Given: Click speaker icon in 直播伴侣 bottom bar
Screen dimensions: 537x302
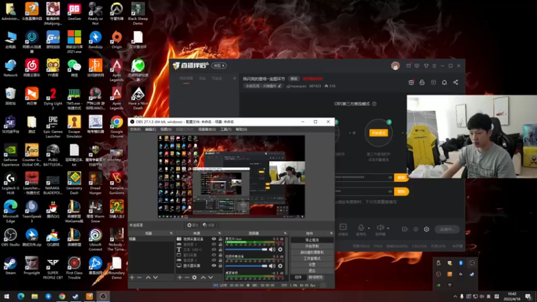Looking at the screenshot, I should pyautogui.click(x=380, y=228).
